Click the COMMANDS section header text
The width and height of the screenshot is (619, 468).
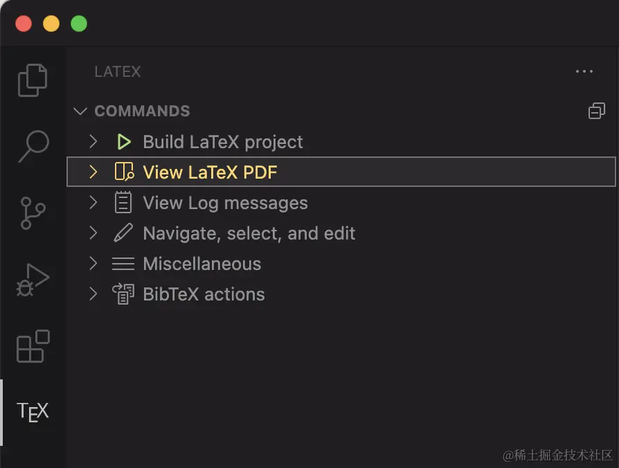(142, 111)
